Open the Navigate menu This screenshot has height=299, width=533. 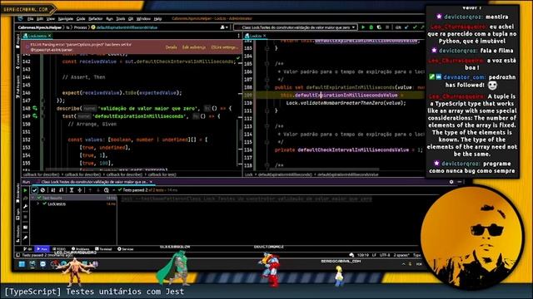[x=66, y=19]
